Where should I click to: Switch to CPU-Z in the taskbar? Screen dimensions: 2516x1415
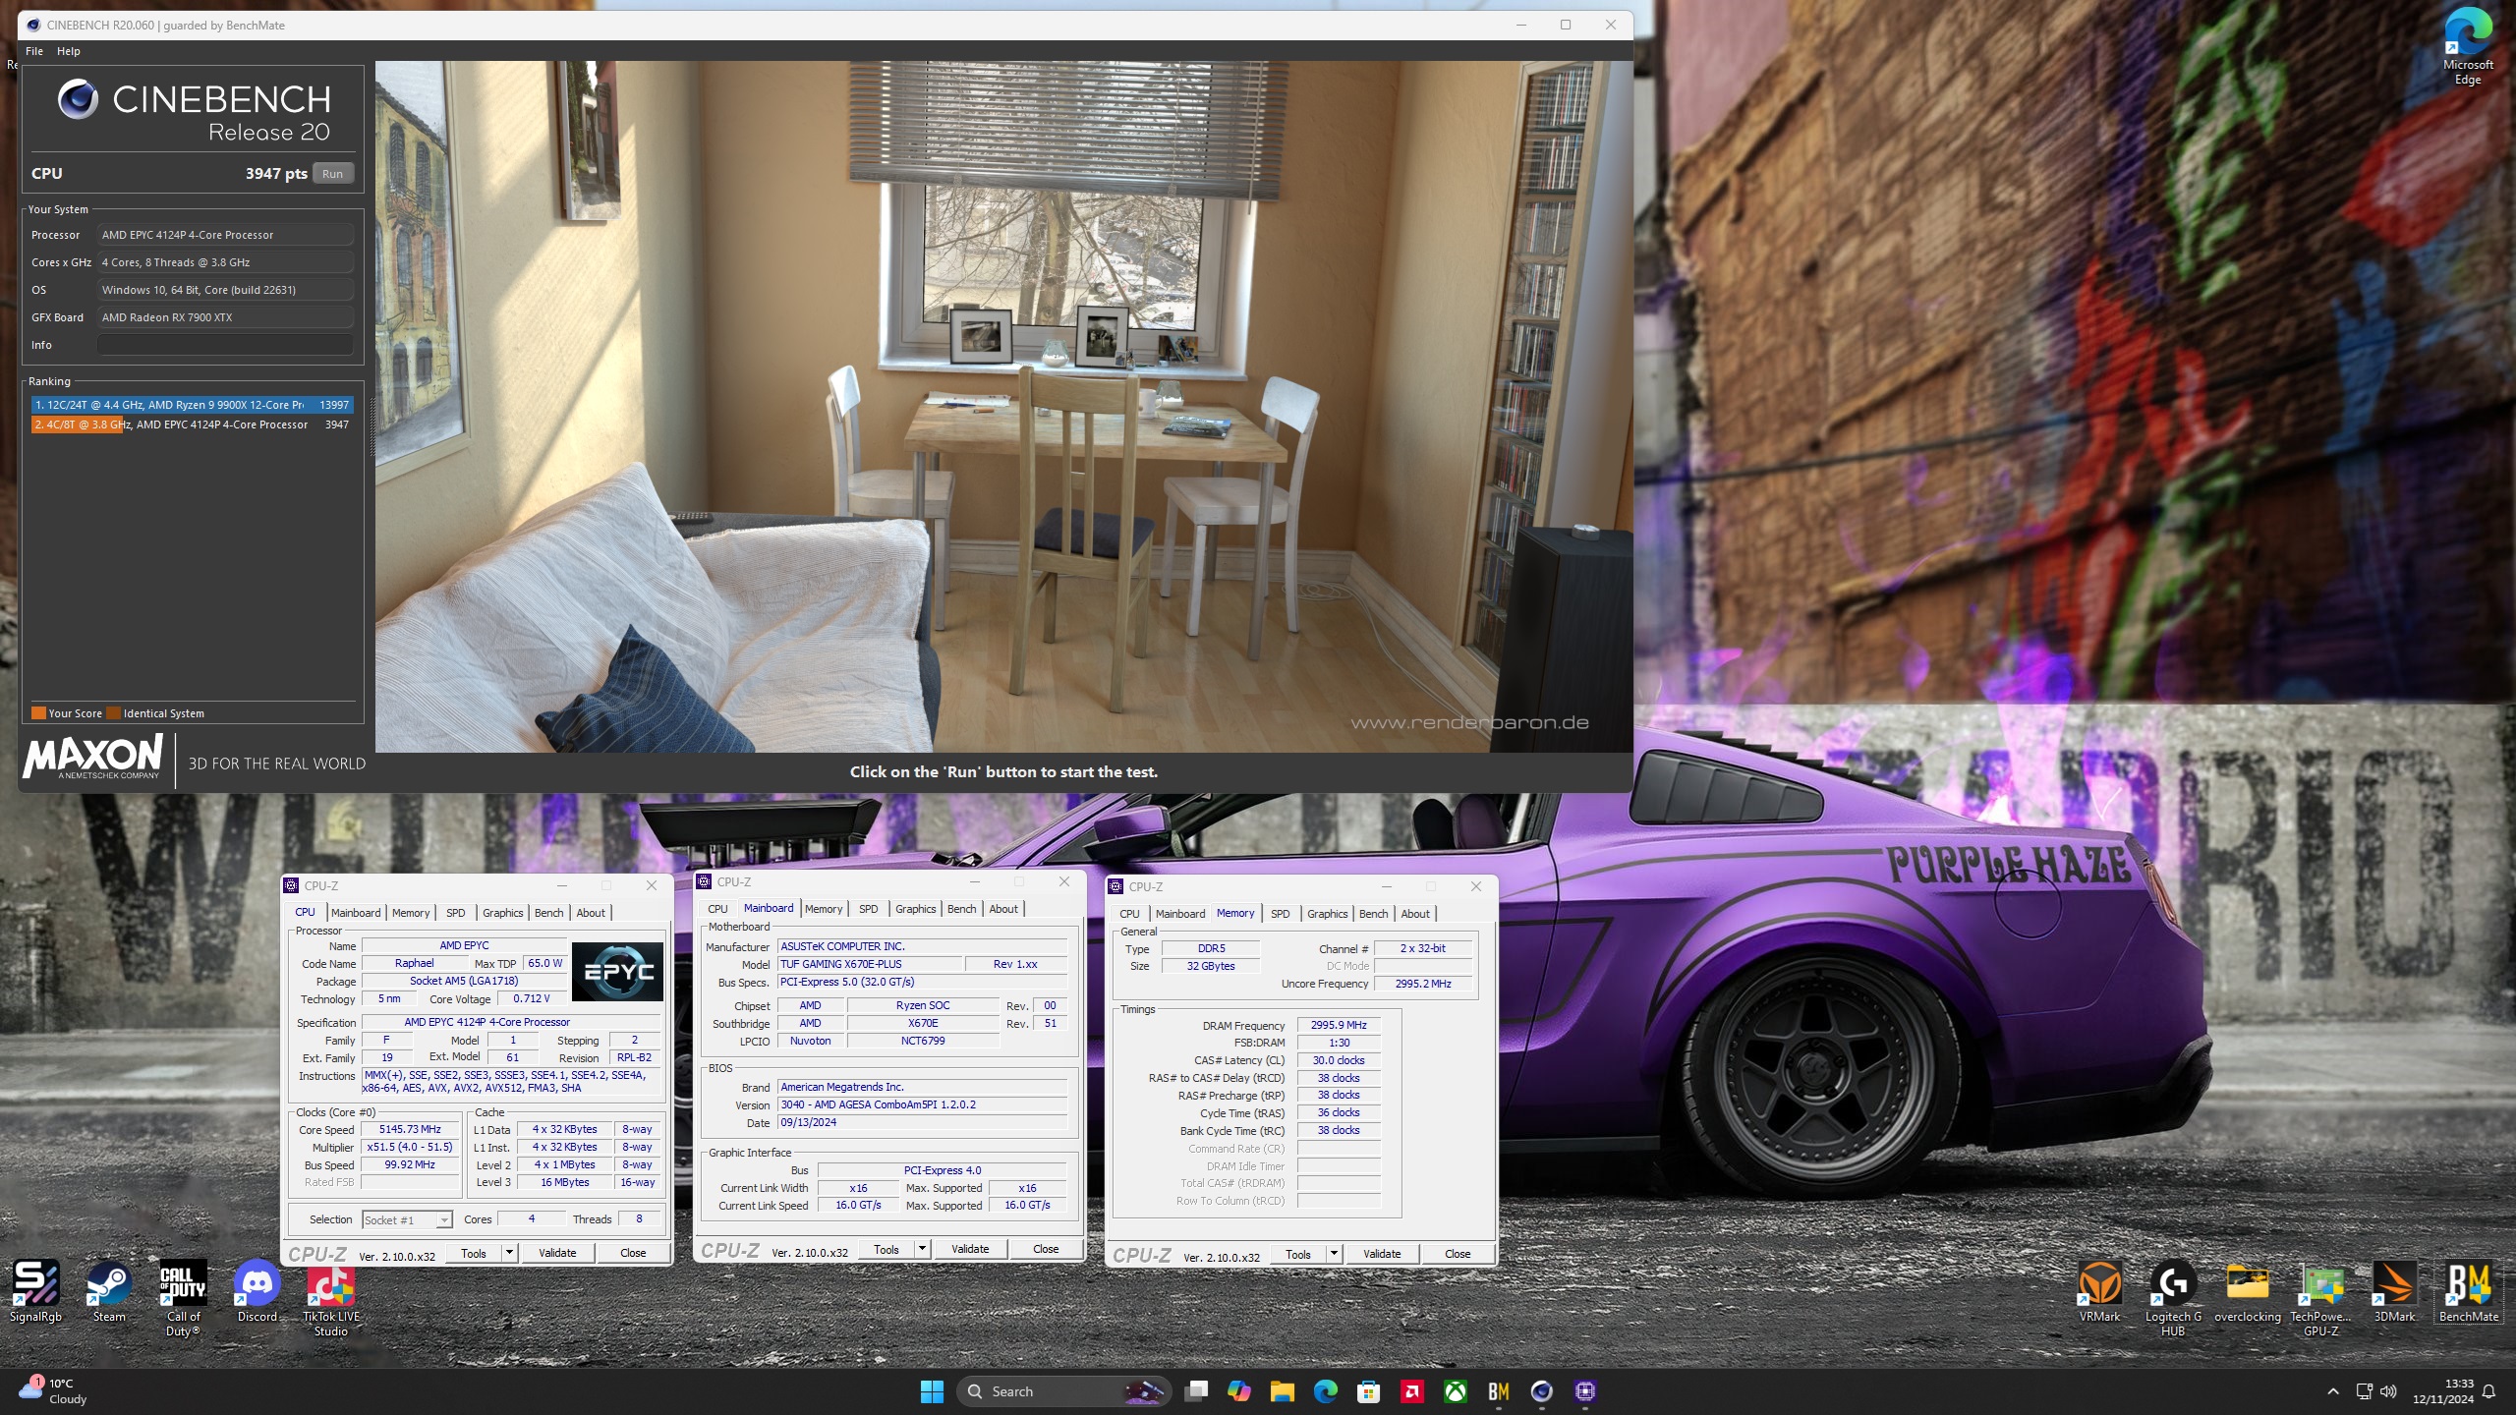(1584, 1391)
